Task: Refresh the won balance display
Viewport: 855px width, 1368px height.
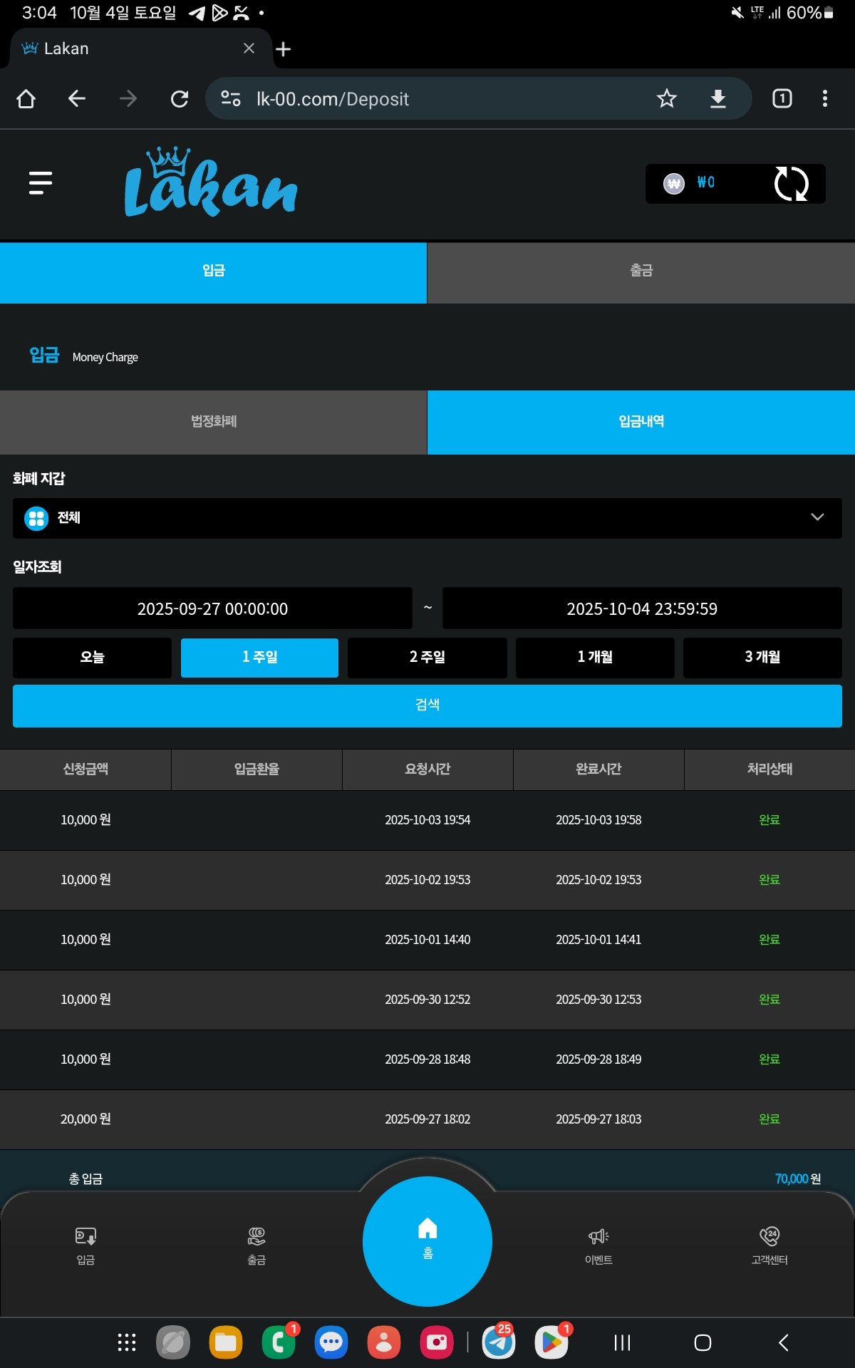Action: [x=791, y=184]
